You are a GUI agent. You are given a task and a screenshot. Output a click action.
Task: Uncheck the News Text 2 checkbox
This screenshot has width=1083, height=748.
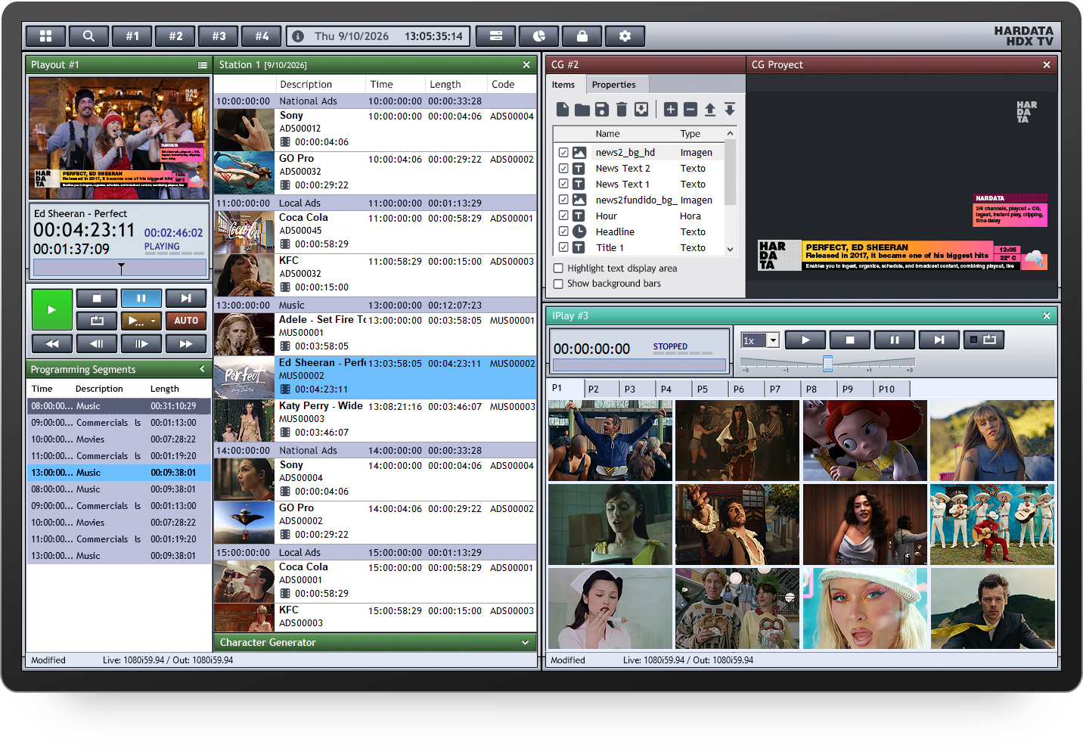(x=563, y=168)
